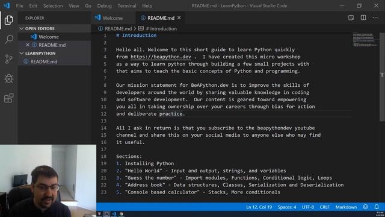Click the EXPLORER panel title
This screenshot has height=217, width=385.
[35, 18]
